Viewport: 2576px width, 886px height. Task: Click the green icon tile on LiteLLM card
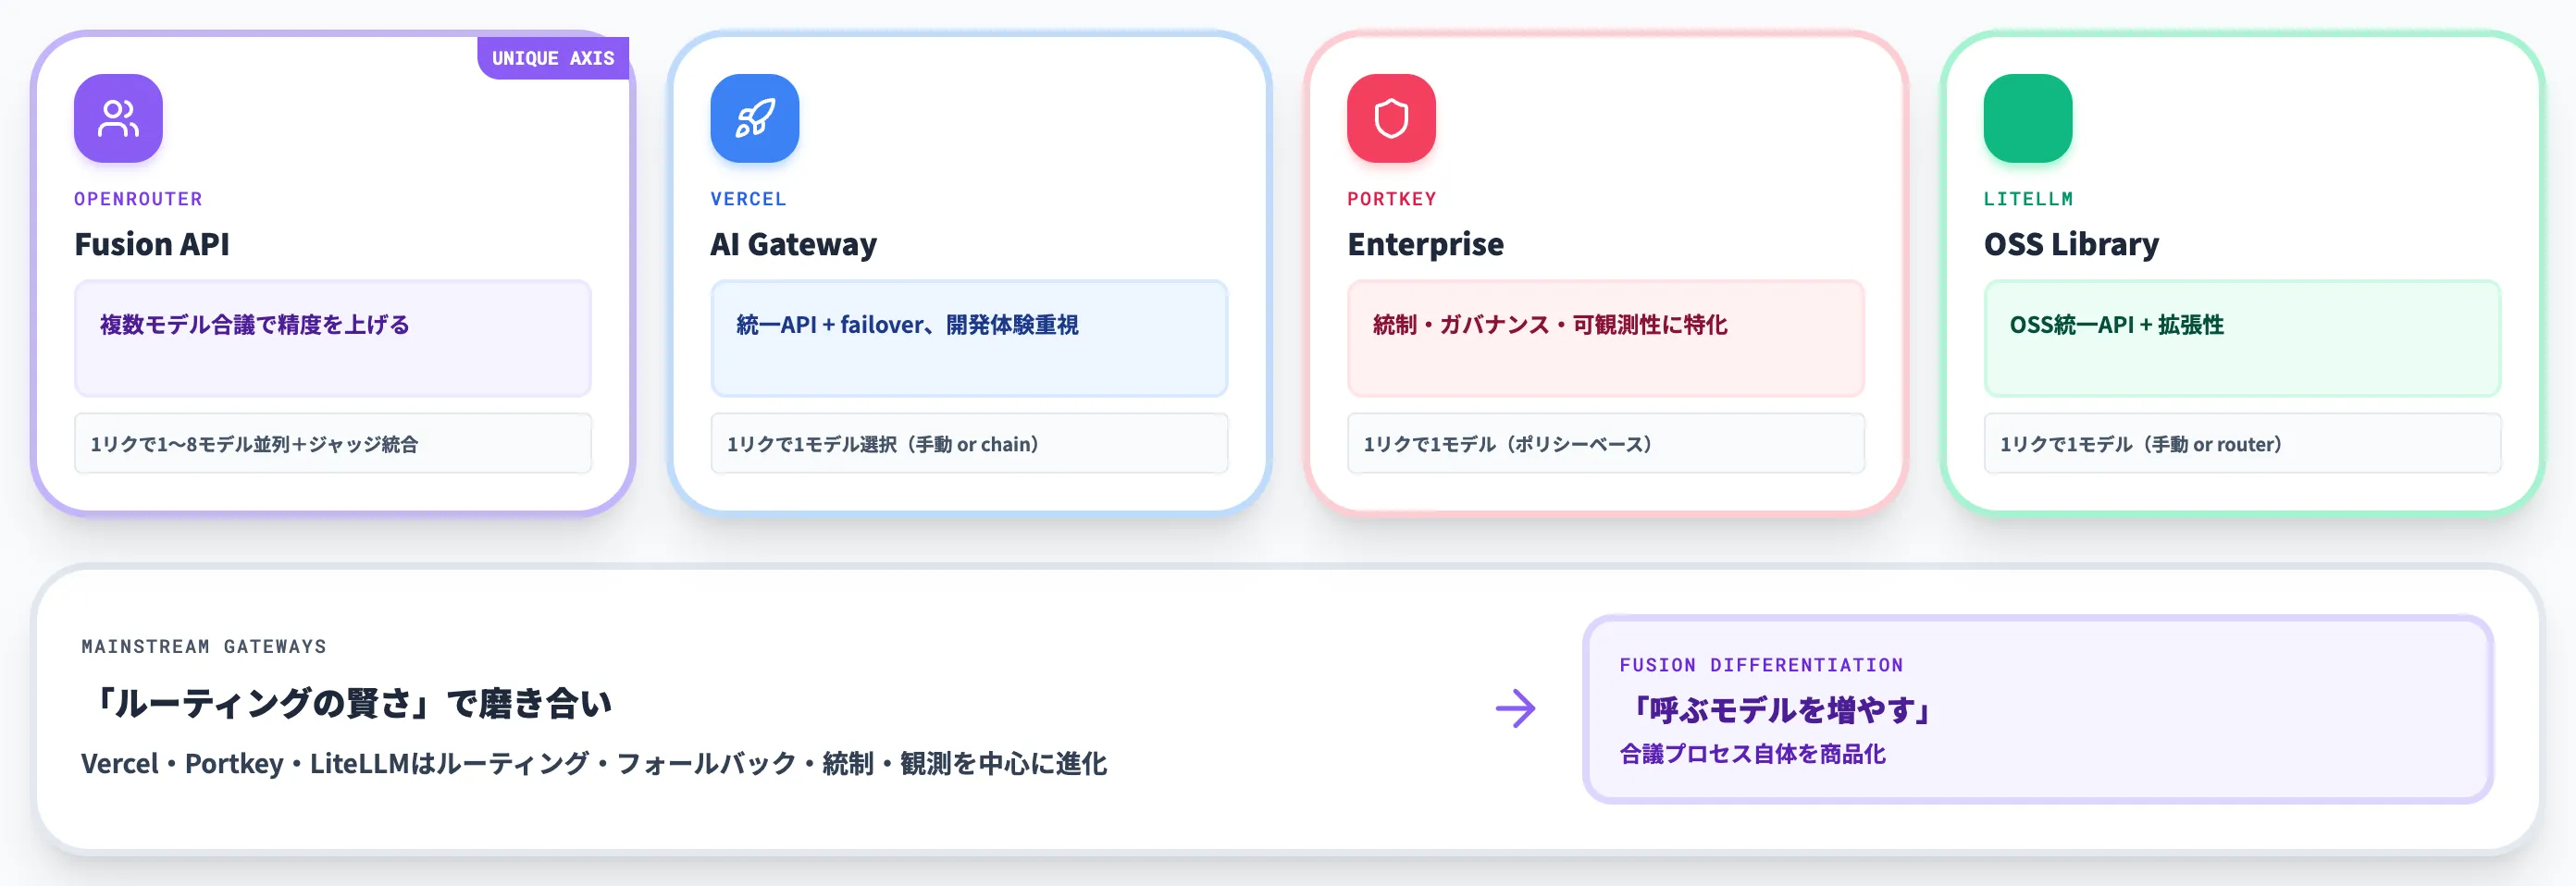coord(2028,118)
